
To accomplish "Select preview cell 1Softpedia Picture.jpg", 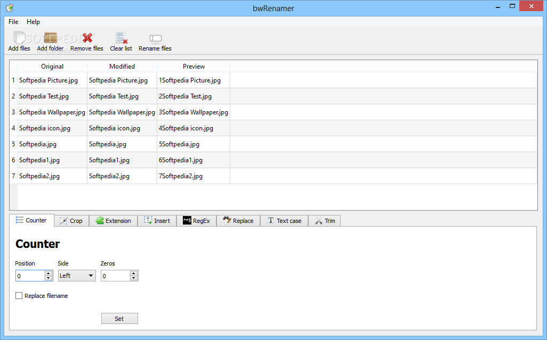I will 194,80.
